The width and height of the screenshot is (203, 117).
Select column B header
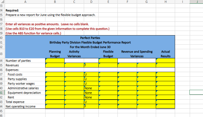tap(55, 2)
